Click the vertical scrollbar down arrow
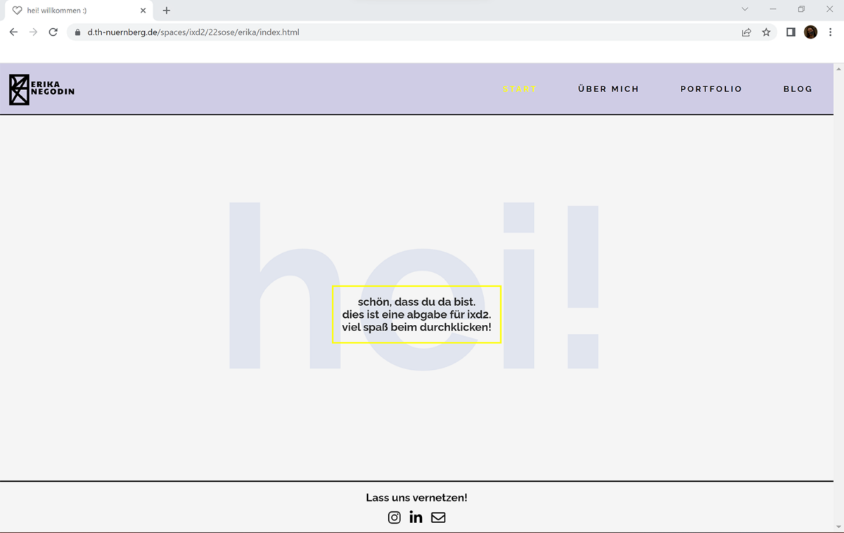 tap(838, 527)
